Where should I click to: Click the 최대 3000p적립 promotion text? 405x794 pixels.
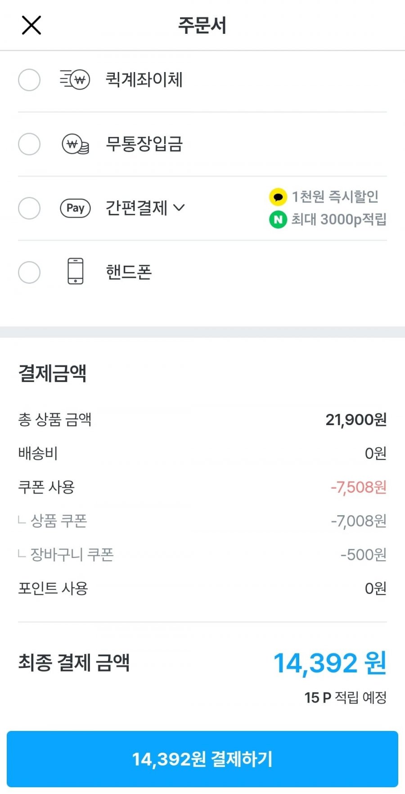coord(339,219)
